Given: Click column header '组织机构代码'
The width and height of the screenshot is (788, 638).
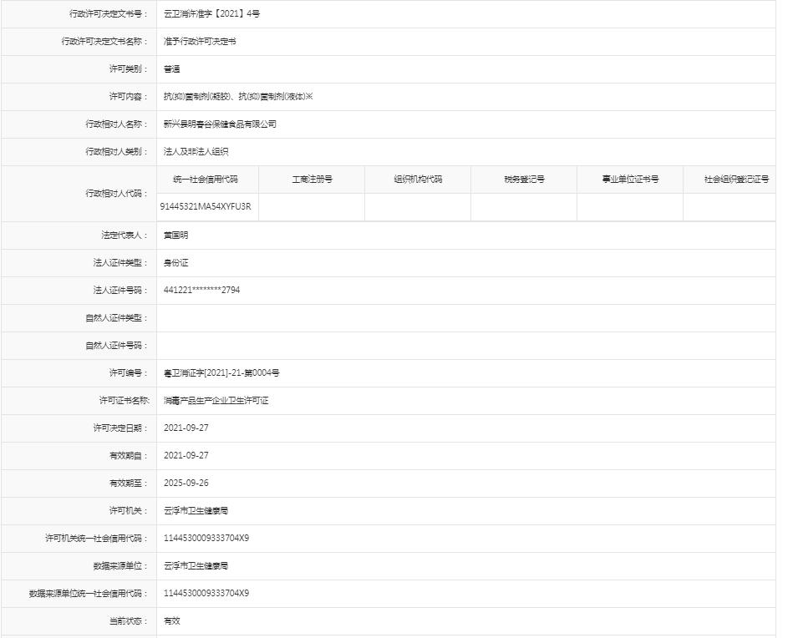Looking at the screenshot, I should [418, 180].
